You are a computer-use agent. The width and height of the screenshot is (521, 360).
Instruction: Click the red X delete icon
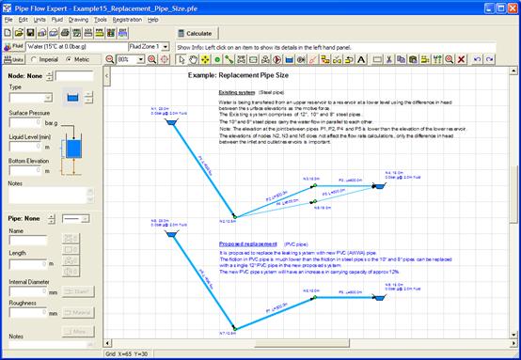point(461,59)
